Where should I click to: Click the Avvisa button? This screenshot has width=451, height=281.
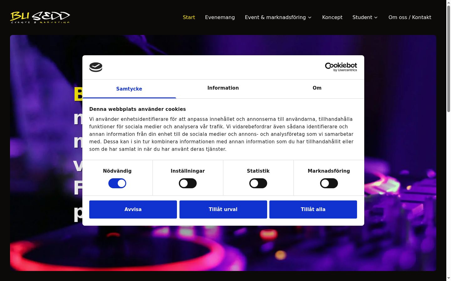(133, 210)
